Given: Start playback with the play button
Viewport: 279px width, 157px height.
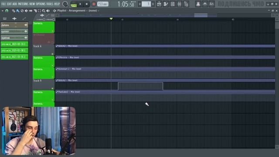Looking at the screenshot, I should [x=80, y=4].
